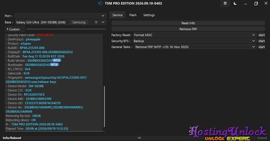Select the BuildID BP4A.251205.006 value
The width and height of the screenshot is (270, 141).
point(32,48)
